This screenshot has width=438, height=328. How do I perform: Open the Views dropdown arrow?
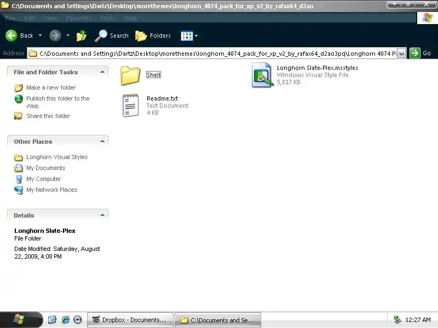[x=197, y=36]
